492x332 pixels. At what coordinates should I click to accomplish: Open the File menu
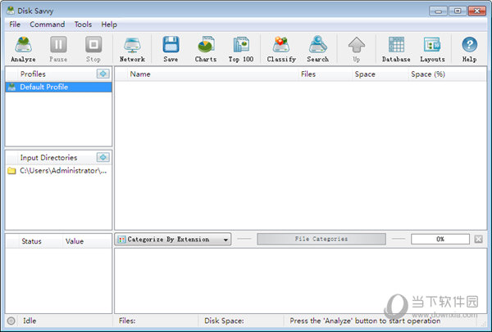pyautogui.click(x=15, y=25)
